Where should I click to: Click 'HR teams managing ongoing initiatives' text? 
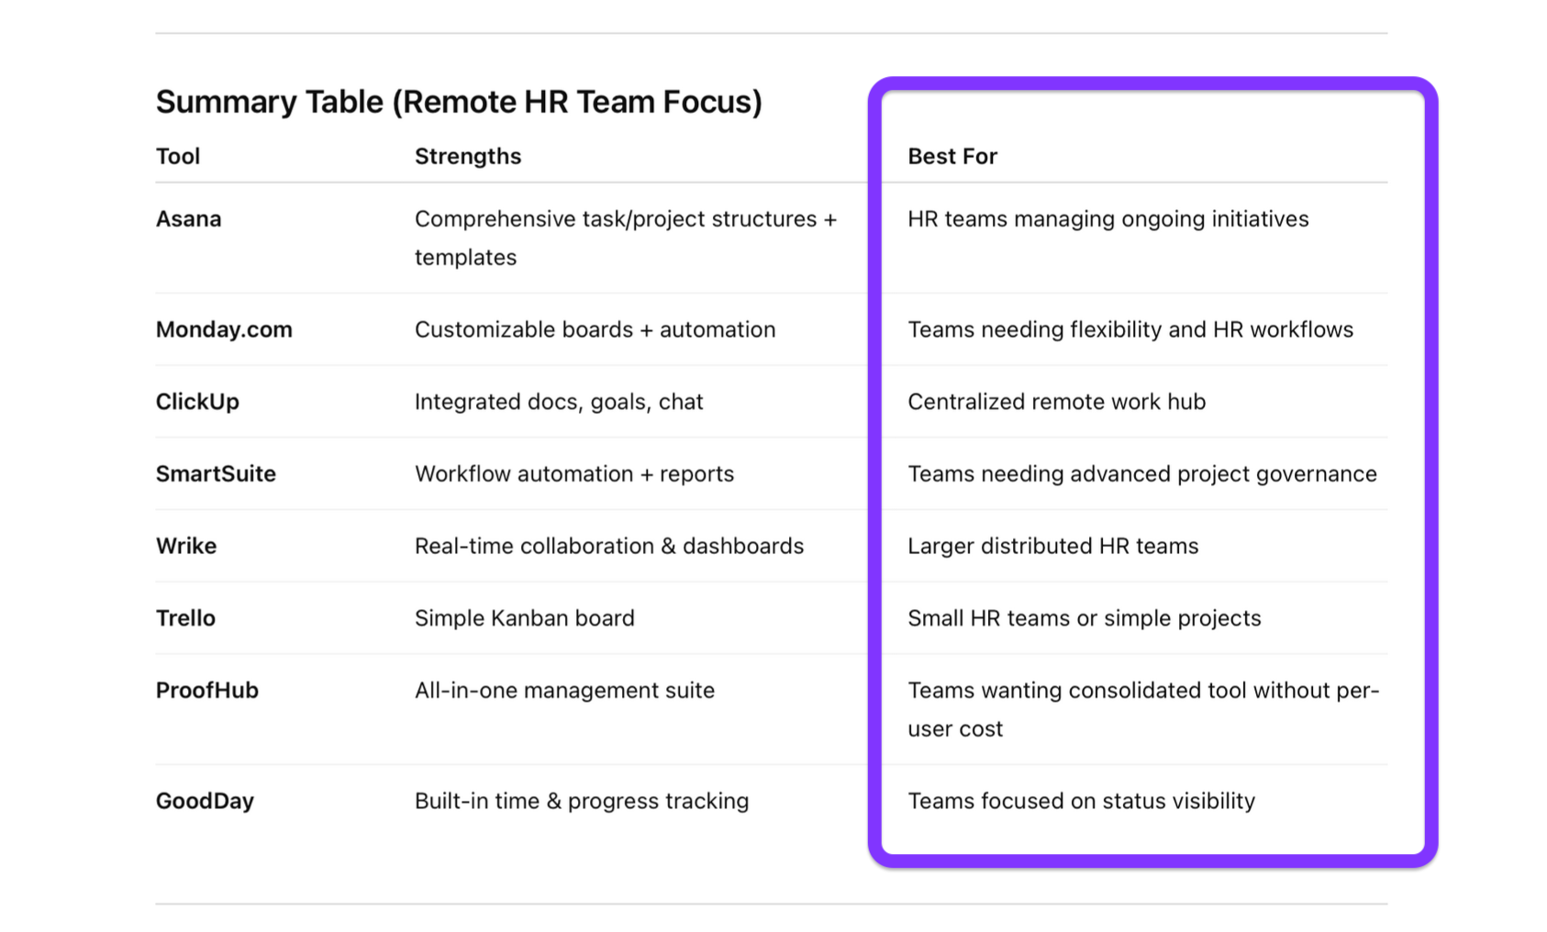(x=1107, y=219)
